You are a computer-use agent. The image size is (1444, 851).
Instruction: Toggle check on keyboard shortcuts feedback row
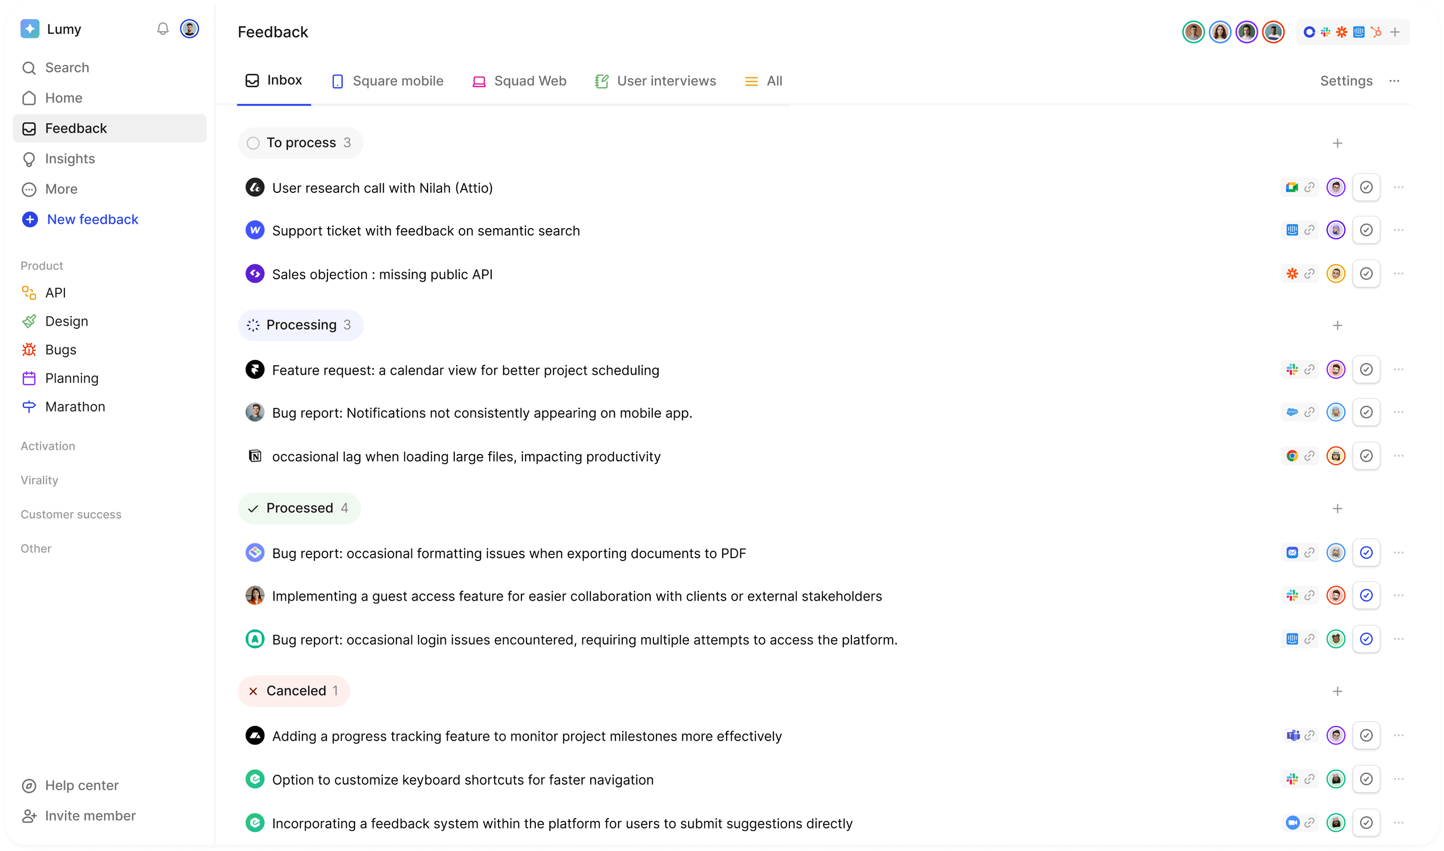click(x=1366, y=779)
